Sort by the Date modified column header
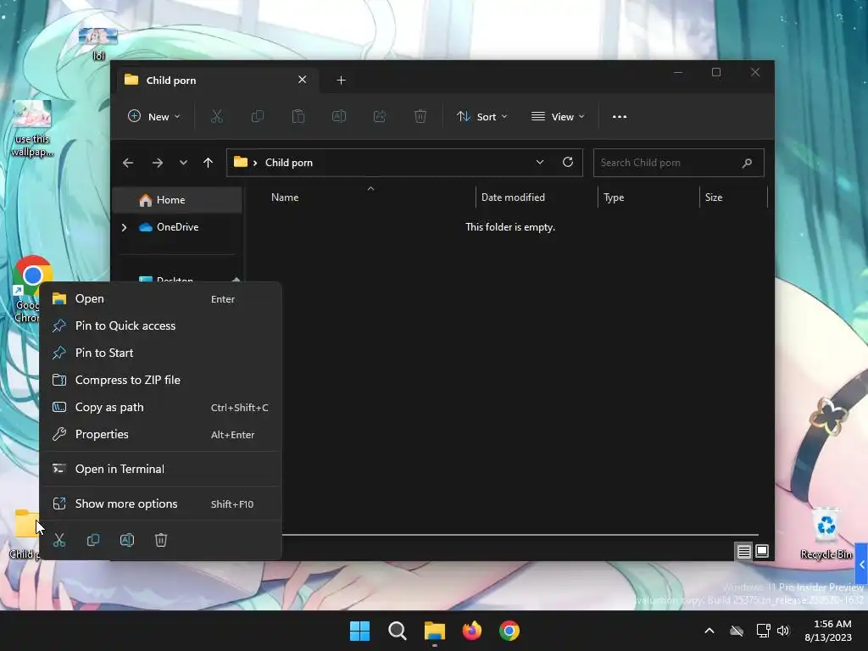The width and height of the screenshot is (868, 651). point(537,197)
